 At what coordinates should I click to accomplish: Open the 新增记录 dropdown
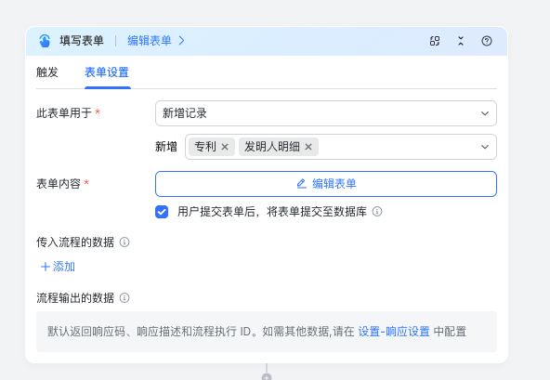point(326,113)
